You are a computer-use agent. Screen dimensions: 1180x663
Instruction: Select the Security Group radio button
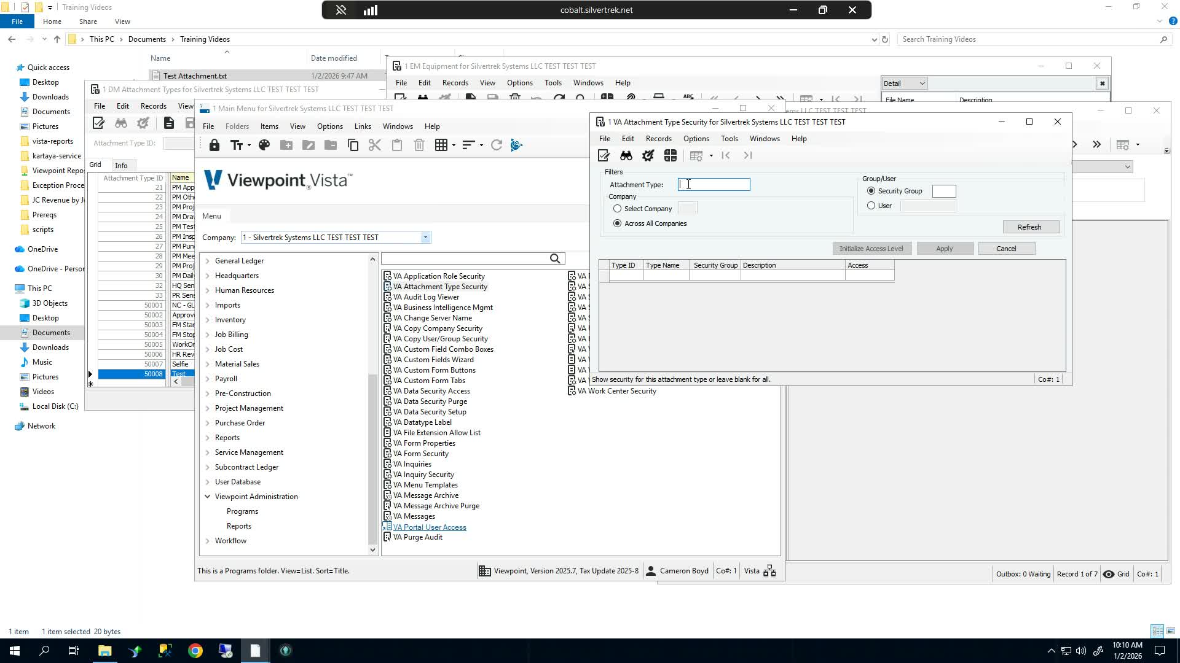pos(871,191)
